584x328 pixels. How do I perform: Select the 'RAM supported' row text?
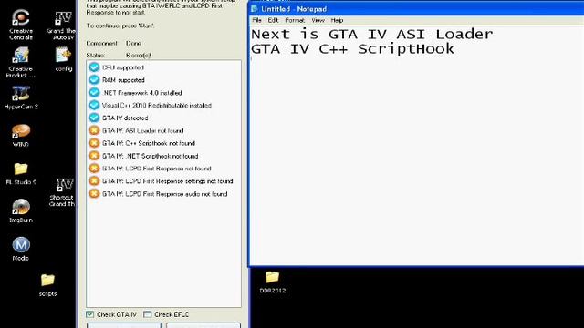point(123,80)
